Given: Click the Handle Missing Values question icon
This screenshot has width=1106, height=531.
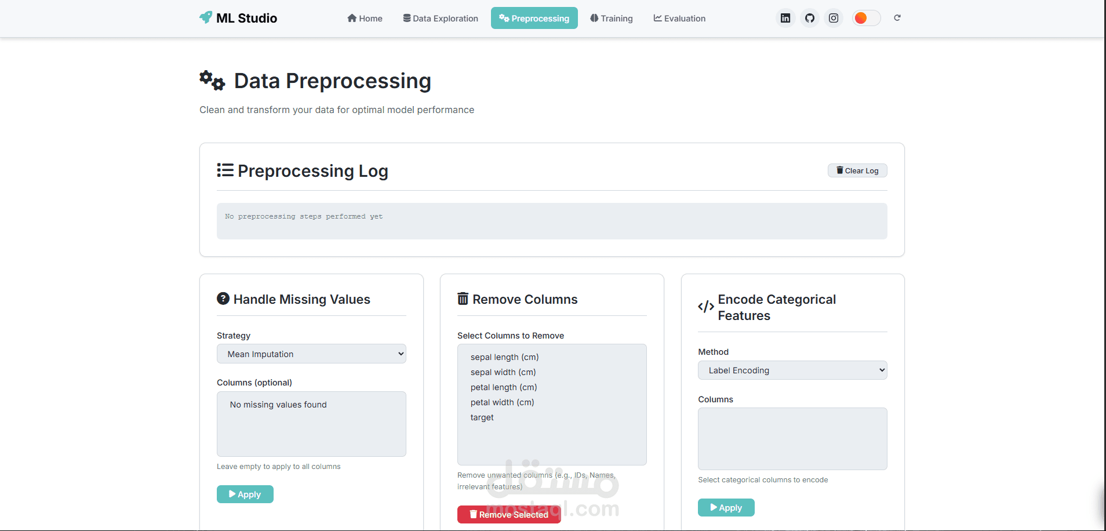Looking at the screenshot, I should pos(223,299).
